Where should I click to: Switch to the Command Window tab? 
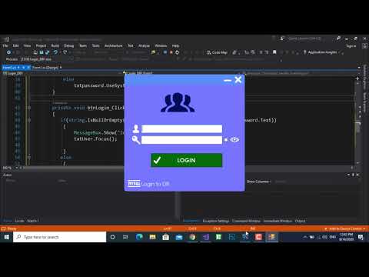pos(246,221)
